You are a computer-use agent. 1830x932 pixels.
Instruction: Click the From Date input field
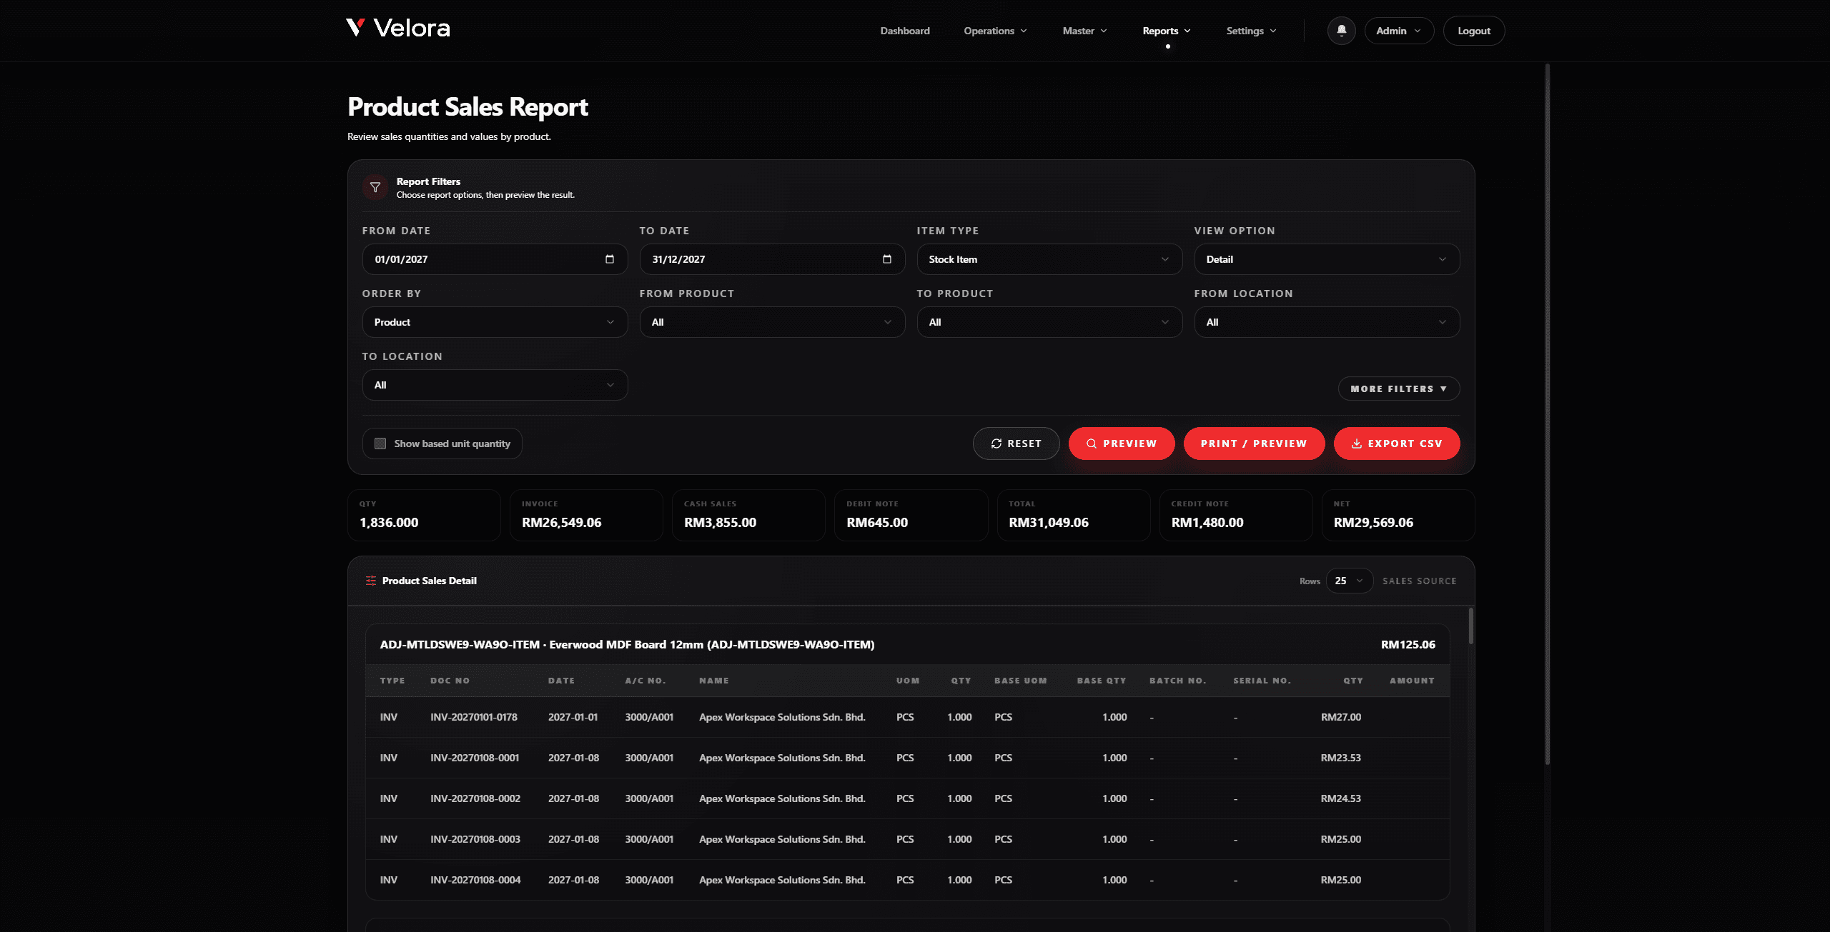point(495,259)
